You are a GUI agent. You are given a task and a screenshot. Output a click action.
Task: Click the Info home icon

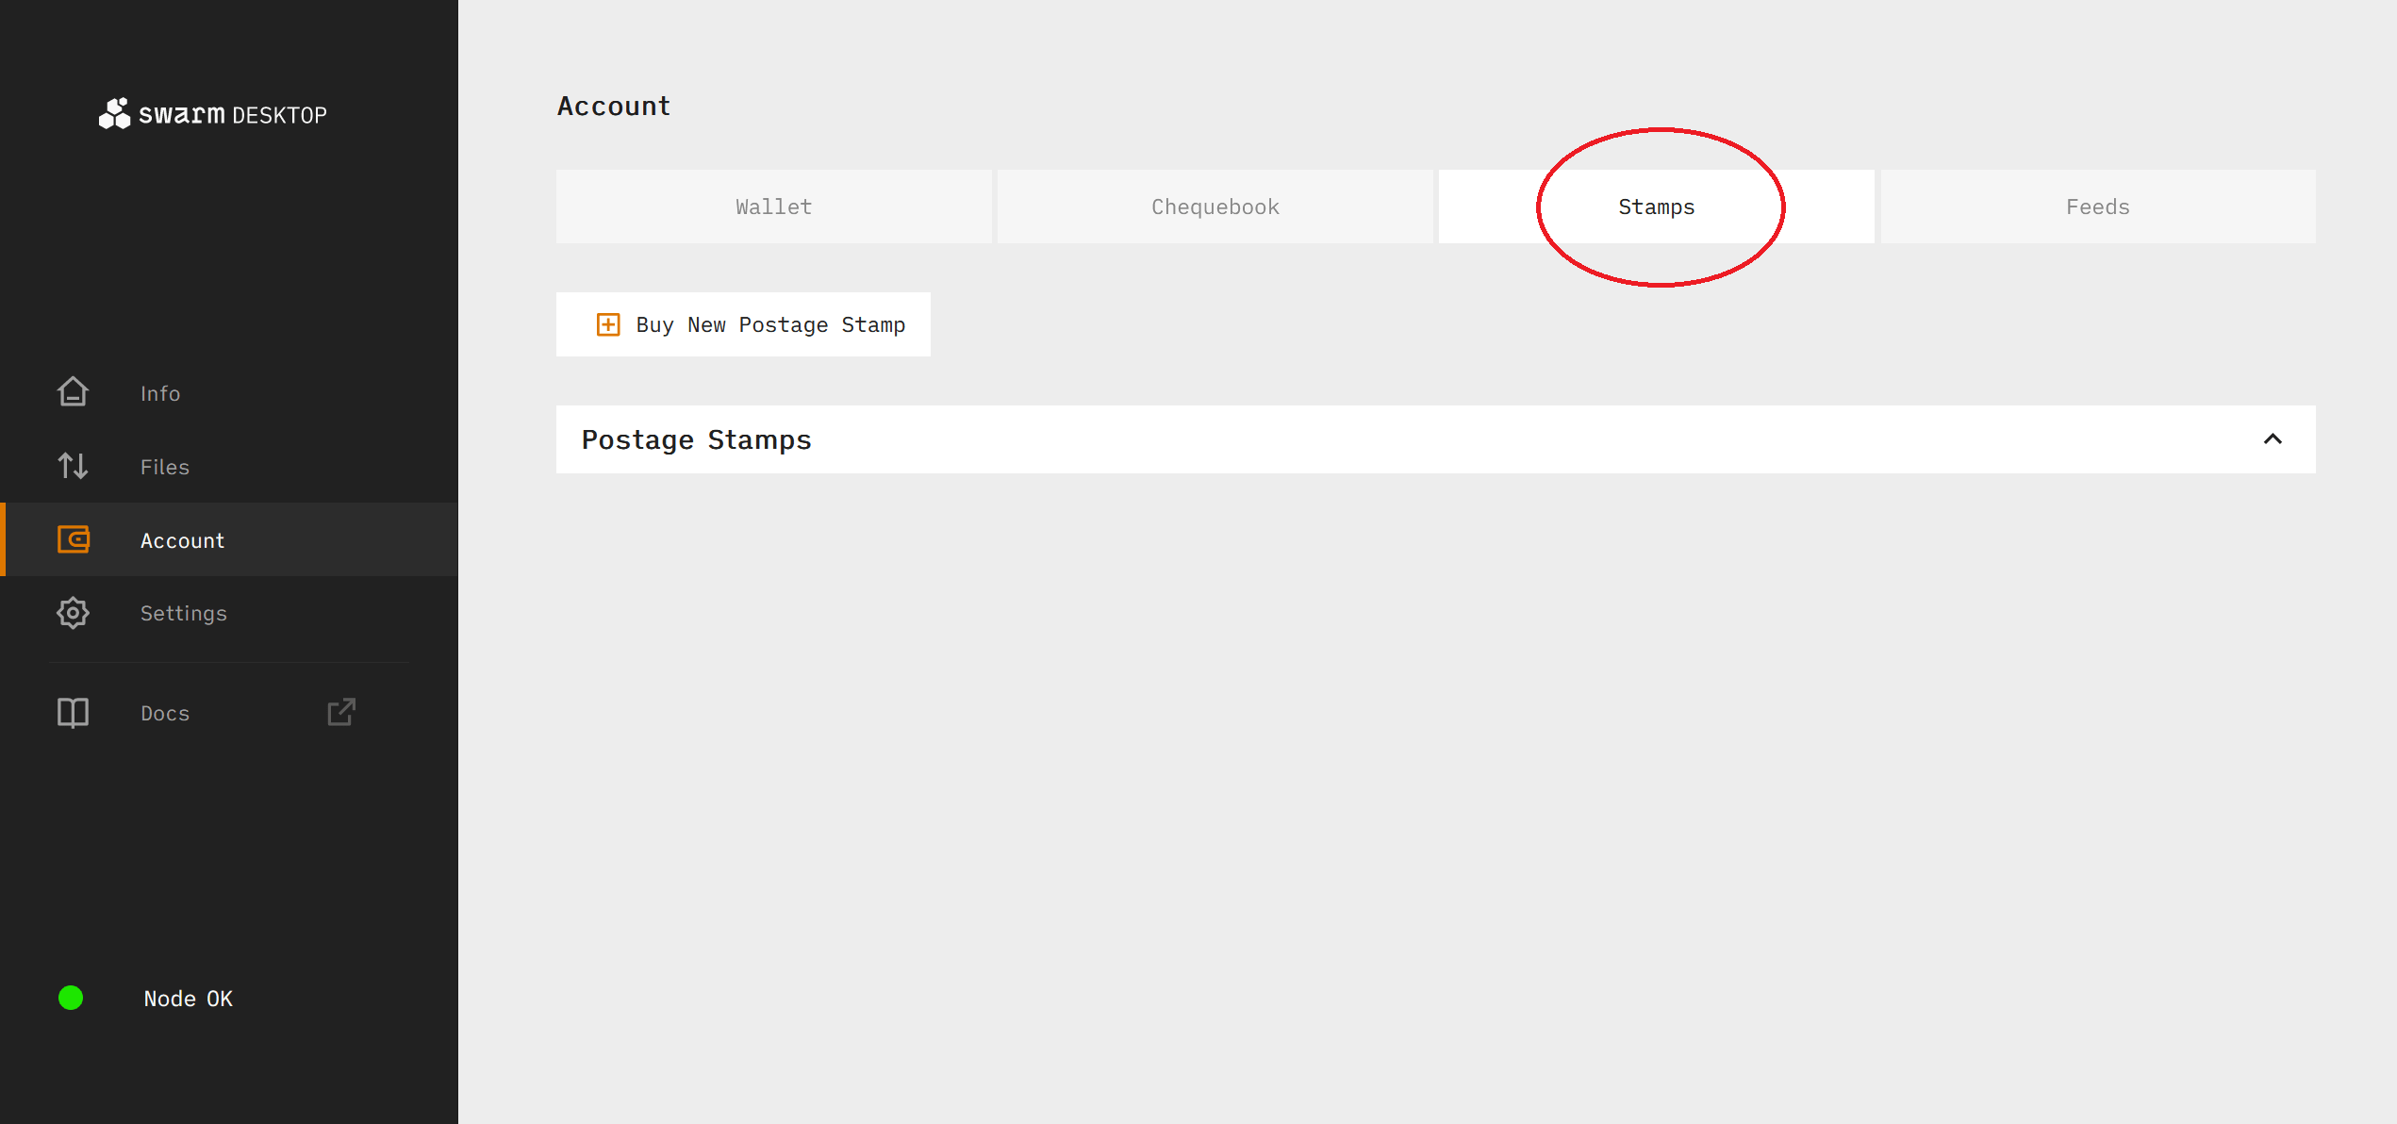[73, 392]
